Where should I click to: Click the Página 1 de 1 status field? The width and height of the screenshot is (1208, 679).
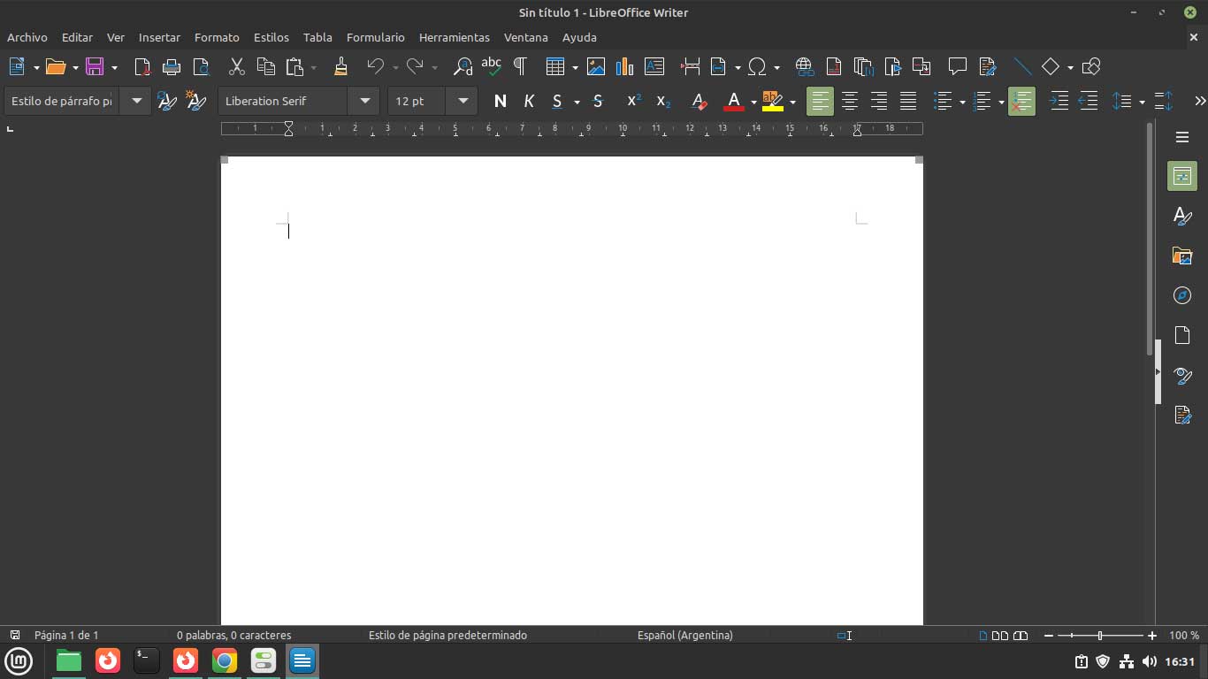point(66,635)
